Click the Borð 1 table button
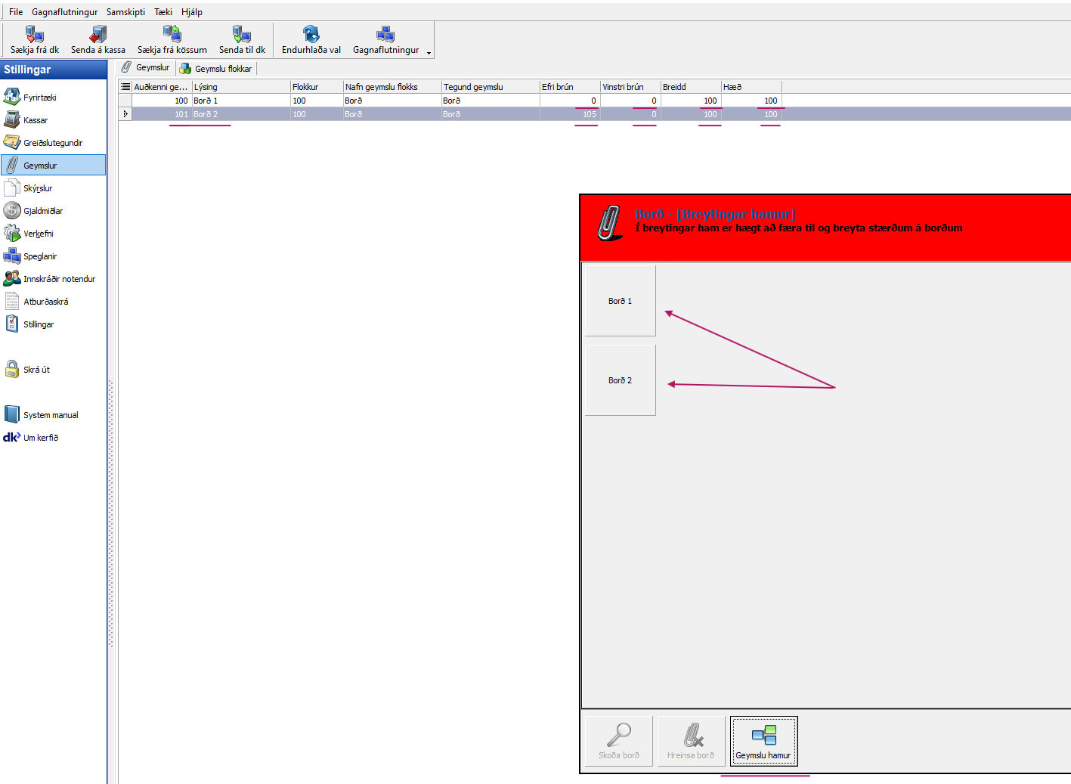 click(x=620, y=301)
